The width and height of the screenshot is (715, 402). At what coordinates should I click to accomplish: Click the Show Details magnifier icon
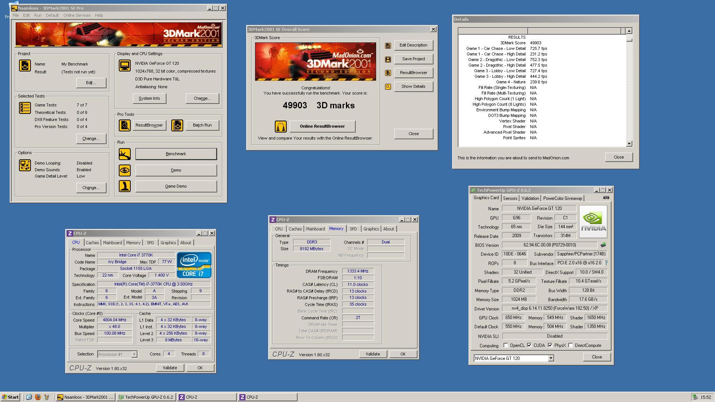[388, 87]
